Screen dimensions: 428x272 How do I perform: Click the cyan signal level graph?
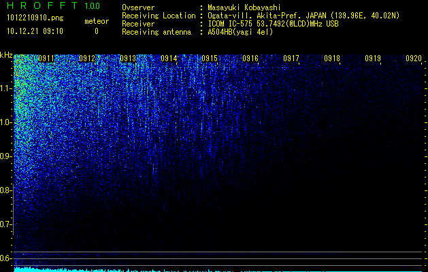[218, 269]
